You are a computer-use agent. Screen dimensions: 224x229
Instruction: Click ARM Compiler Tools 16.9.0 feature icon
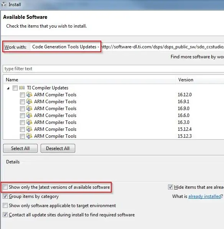[x=29, y=109]
